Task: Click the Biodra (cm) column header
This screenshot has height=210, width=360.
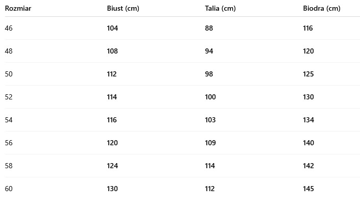Action: pyautogui.click(x=322, y=9)
